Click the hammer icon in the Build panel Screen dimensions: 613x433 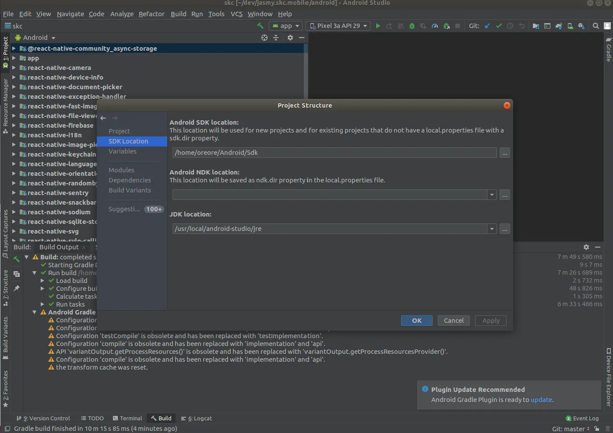(x=17, y=259)
